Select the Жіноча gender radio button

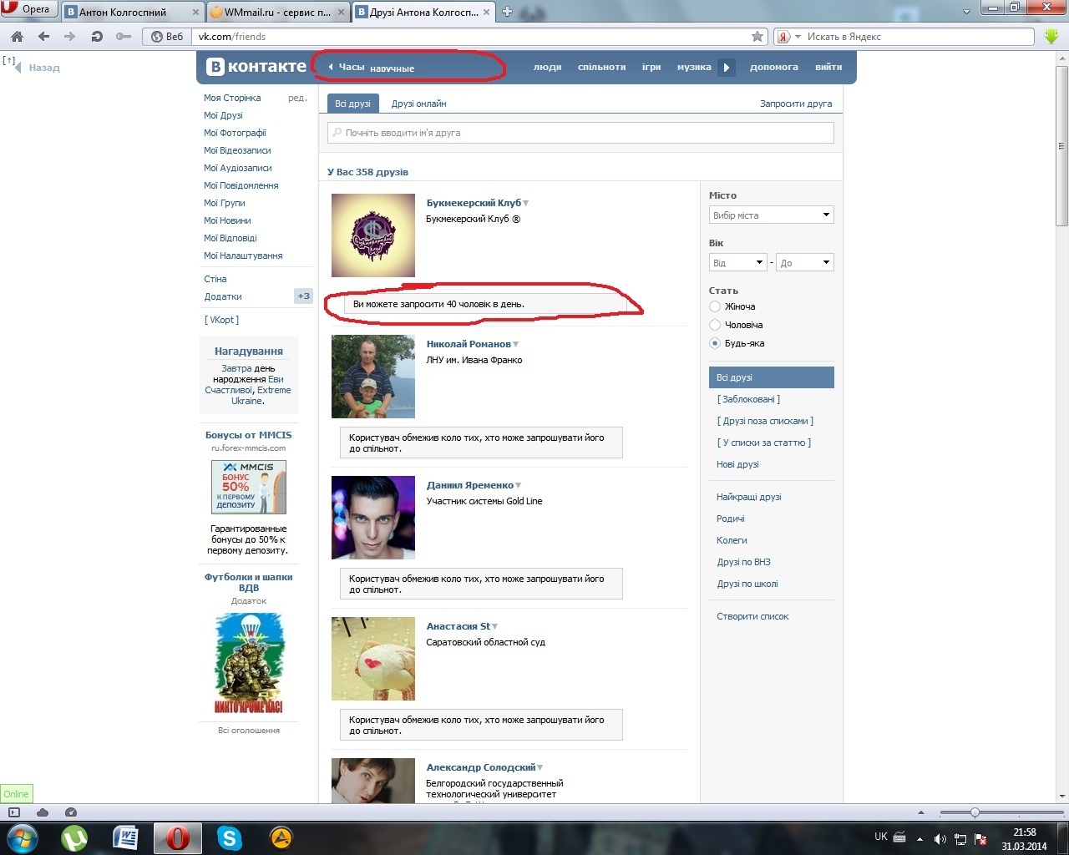coord(715,306)
